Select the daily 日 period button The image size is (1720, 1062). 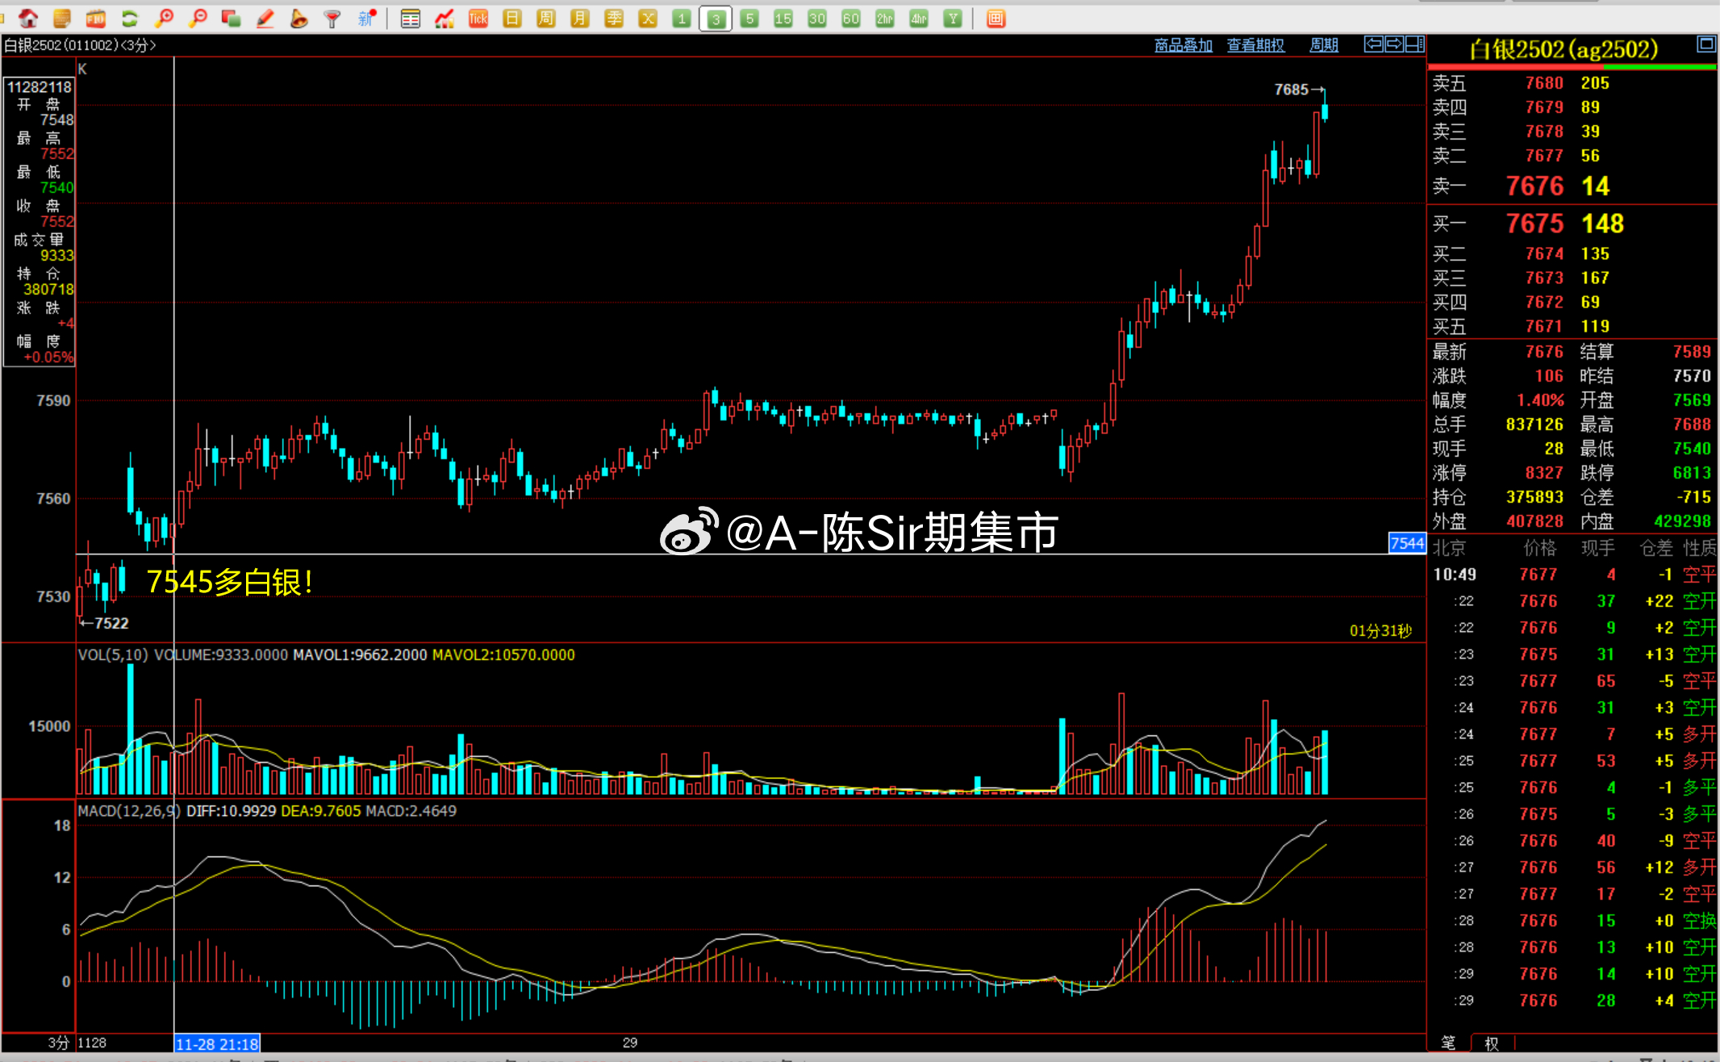[x=512, y=19]
